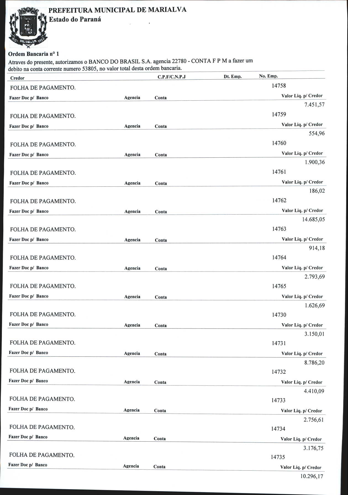Select the amount 186,02
The height and width of the screenshot is (495, 348).
(x=317, y=191)
